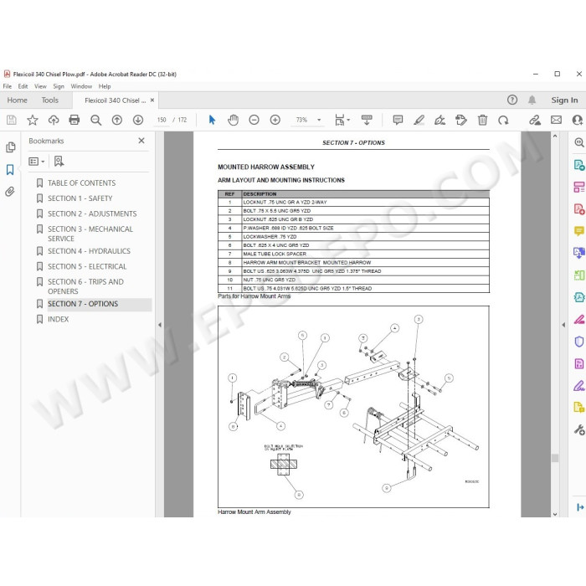Viewport: 586px width, 586px height.
Task: Open the Help menu
Action: point(105,86)
